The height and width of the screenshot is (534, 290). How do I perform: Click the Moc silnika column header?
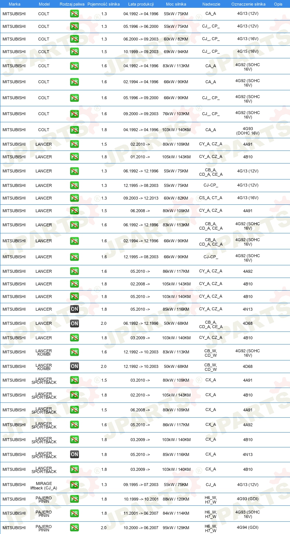pyautogui.click(x=176, y=4)
